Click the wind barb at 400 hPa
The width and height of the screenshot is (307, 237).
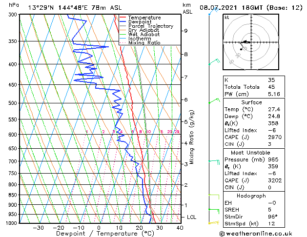(x=214, y=61)
